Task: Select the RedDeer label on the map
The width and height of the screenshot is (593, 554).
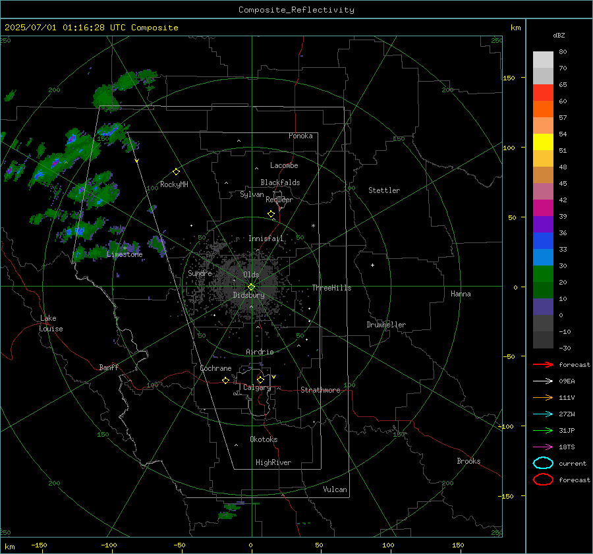Action: point(279,200)
